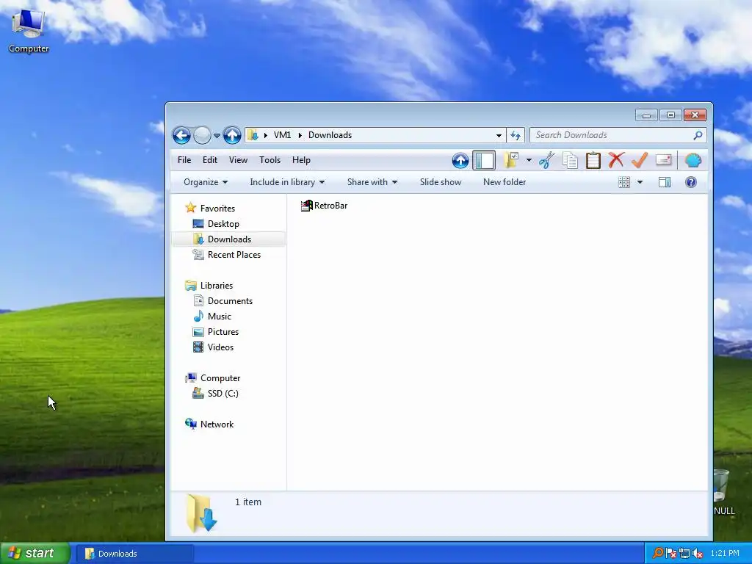Click the greyed Forward navigation button
Screen dimensions: 752x564
pos(202,135)
